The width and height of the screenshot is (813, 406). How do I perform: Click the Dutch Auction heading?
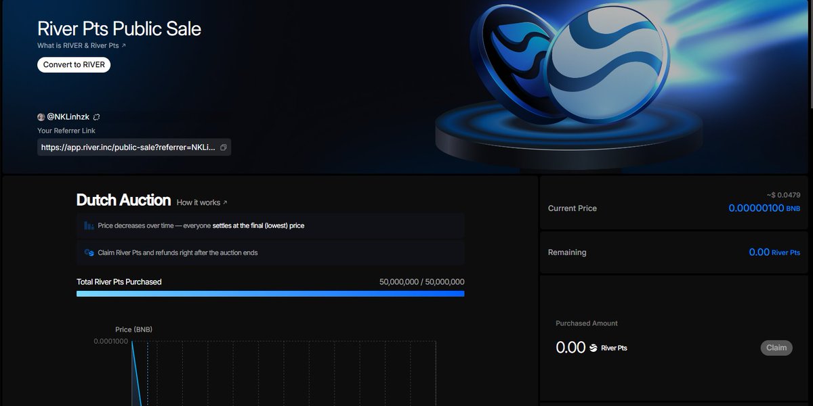123,200
